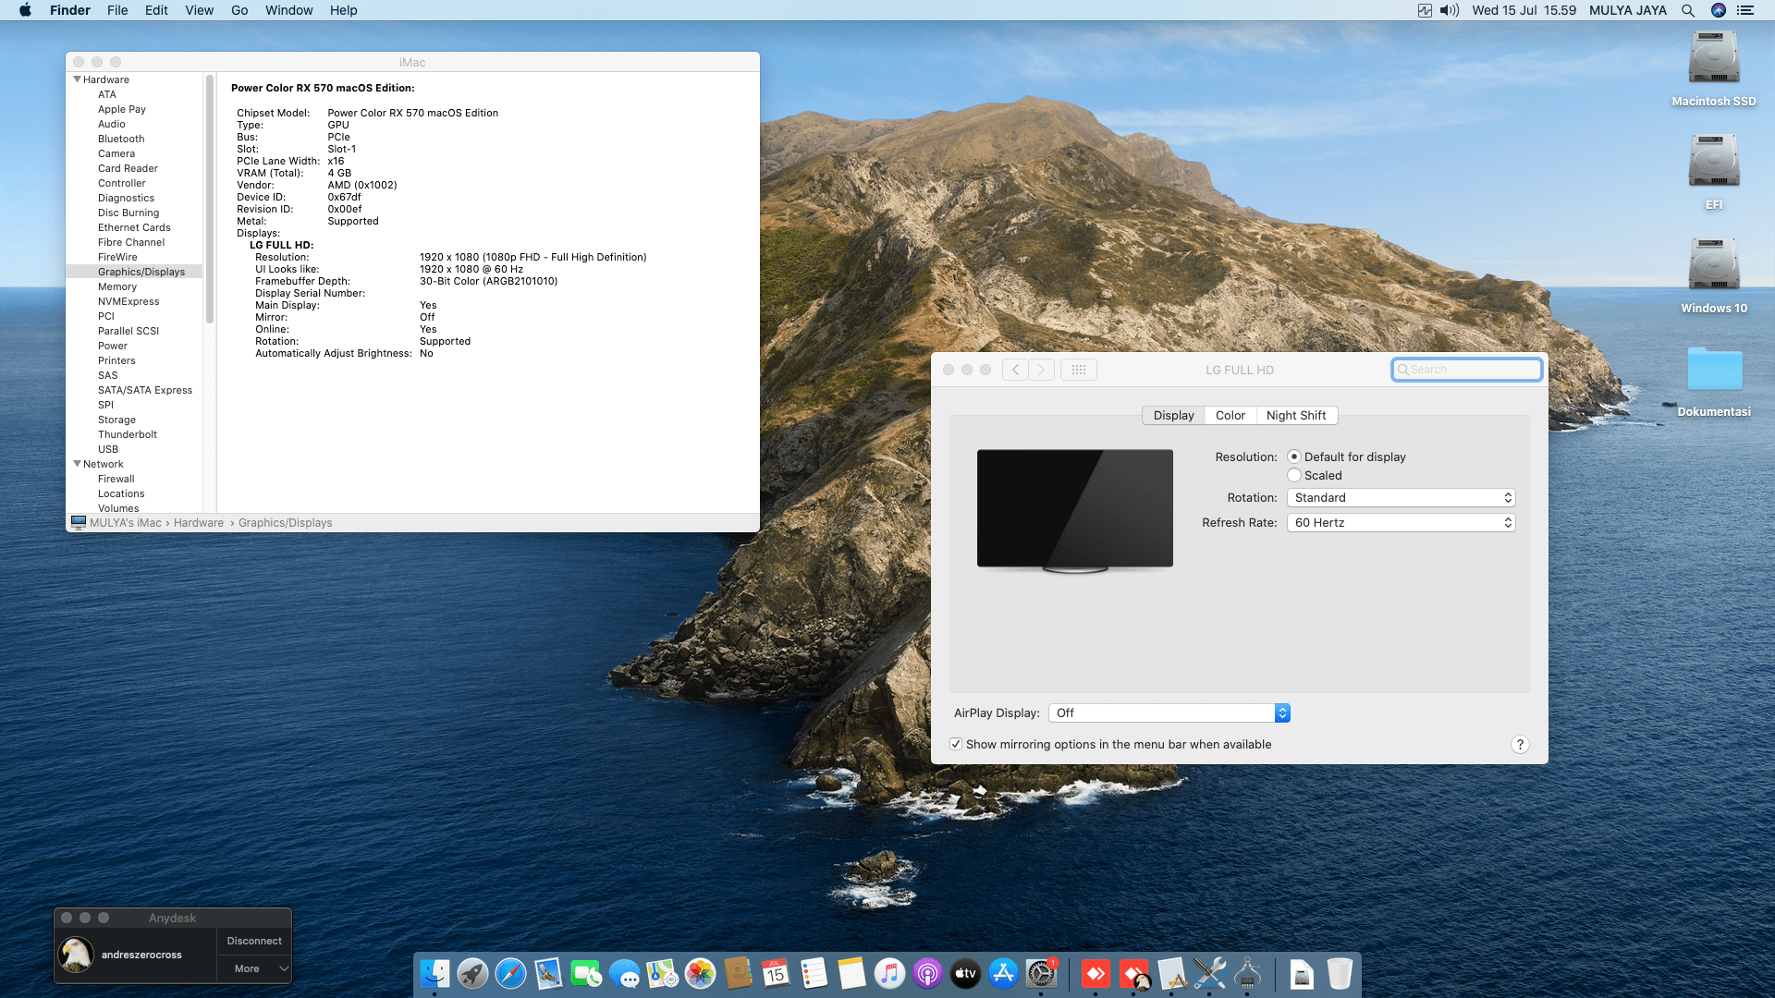Open Safari in the Dock
Screen dimensions: 1775x998
[x=510, y=973]
